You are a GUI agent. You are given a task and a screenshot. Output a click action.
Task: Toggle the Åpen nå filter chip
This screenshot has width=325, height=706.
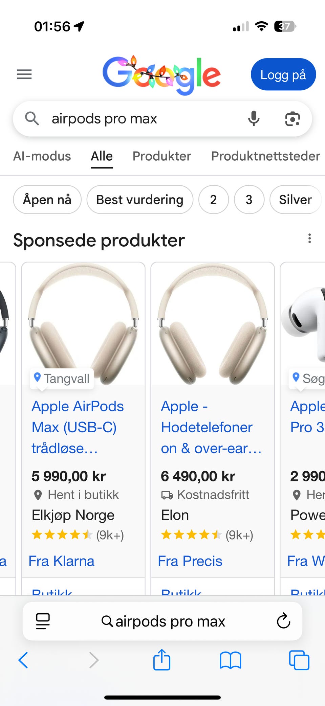pyautogui.click(x=47, y=200)
